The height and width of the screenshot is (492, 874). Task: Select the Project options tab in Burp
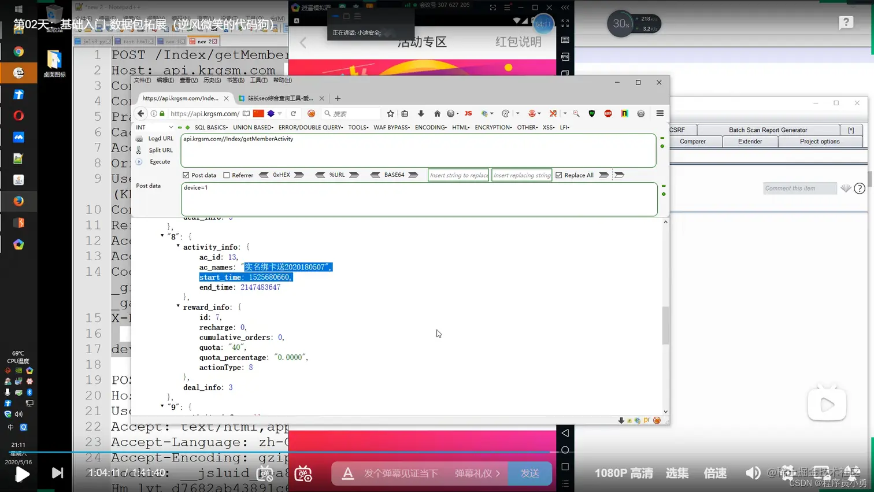tap(820, 141)
